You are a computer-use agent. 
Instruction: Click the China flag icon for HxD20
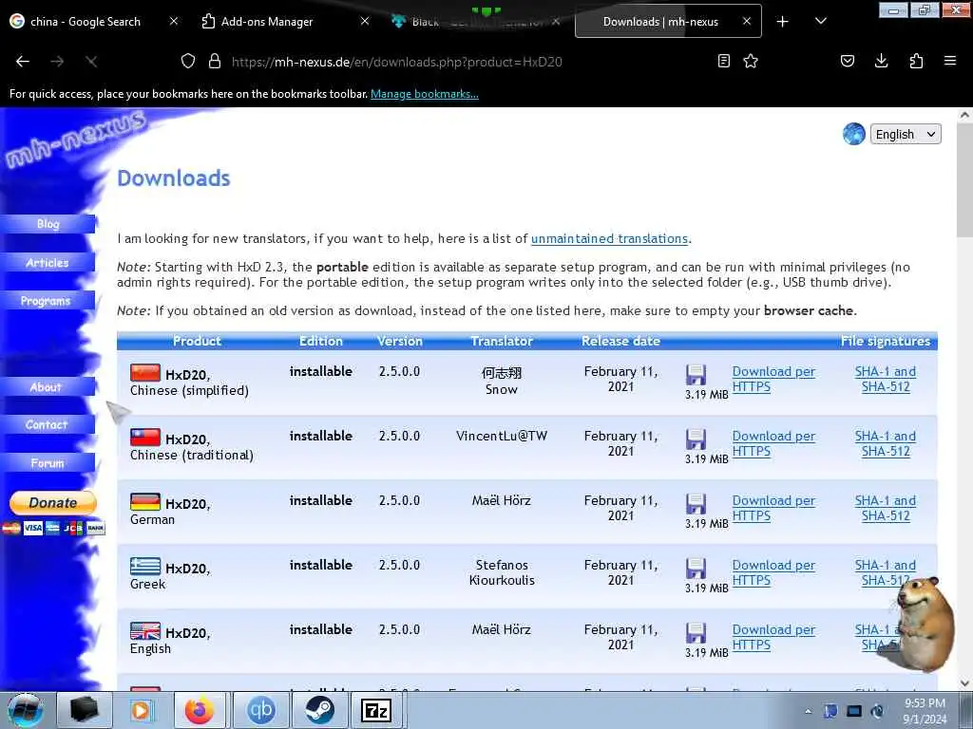click(x=145, y=372)
